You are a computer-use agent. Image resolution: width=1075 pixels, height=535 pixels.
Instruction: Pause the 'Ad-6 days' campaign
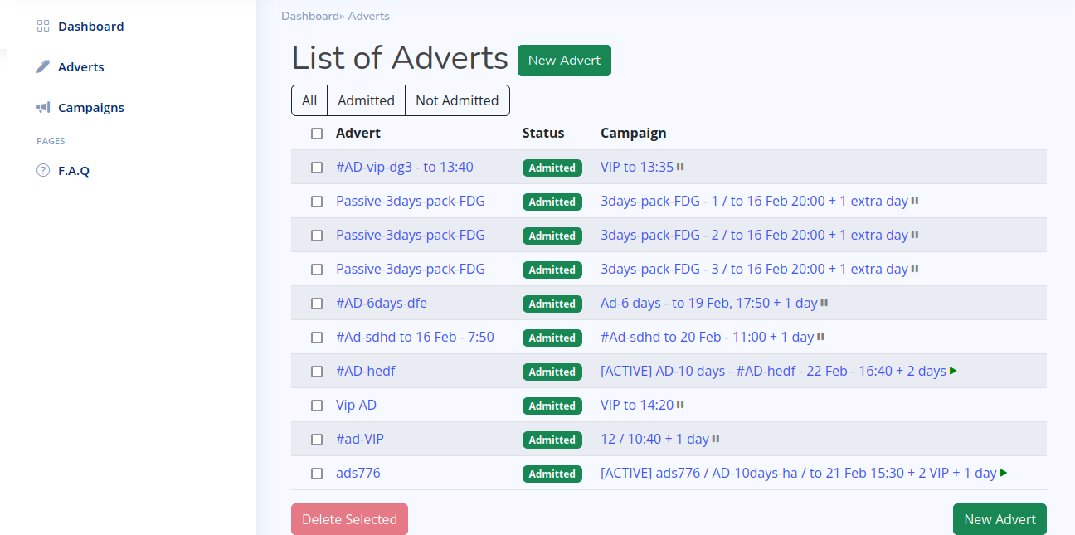click(822, 303)
